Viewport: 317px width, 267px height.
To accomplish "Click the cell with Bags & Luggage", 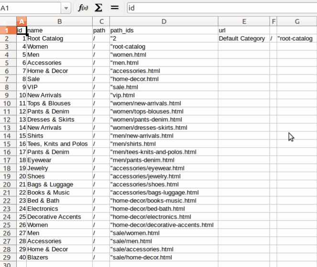I will [x=59, y=184].
